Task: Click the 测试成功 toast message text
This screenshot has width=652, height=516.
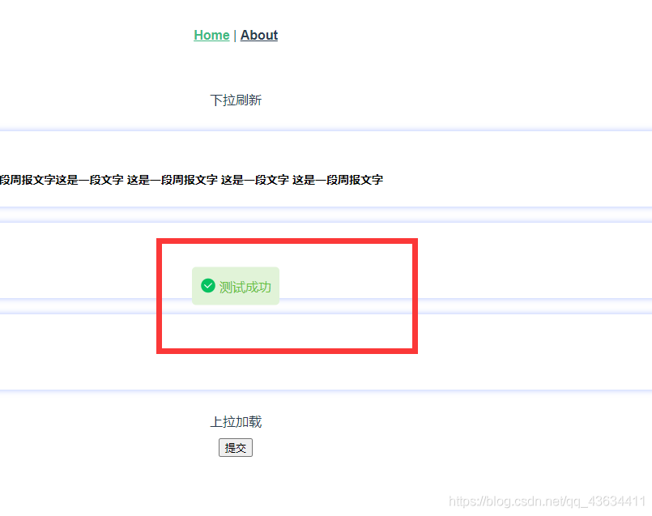Action: pyautogui.click(x=245, y=287)
